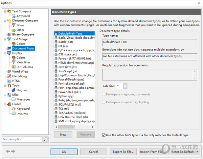This screenshot has width=203, height=159.
Task: Click the New button
Action: (63, 135)
